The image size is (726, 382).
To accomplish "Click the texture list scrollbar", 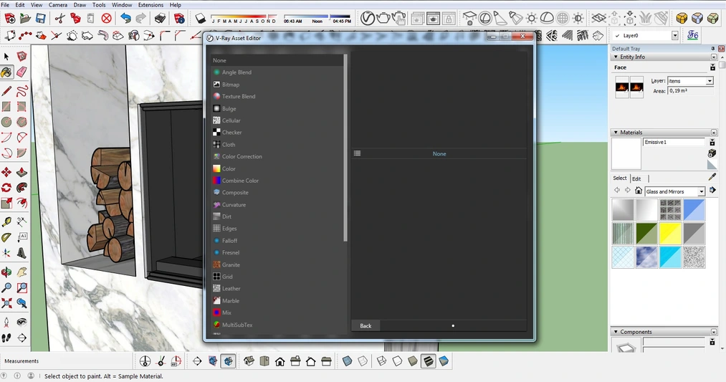I will 345,148.
